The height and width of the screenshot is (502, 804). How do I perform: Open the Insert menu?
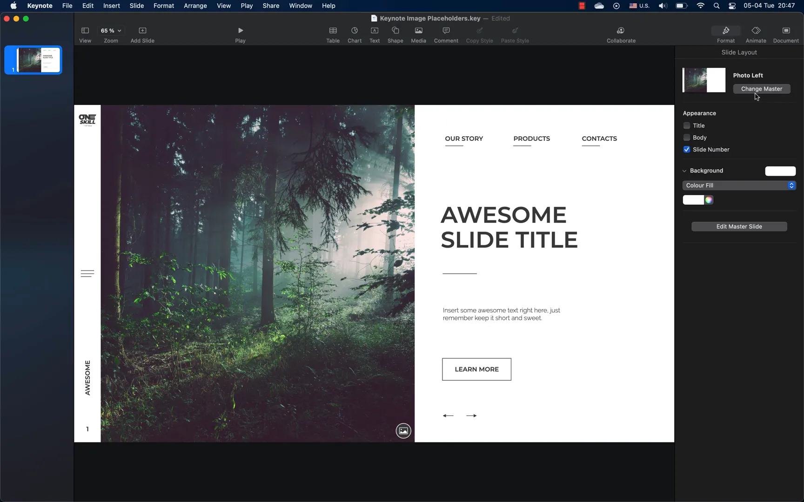click(x=112, y=6)
